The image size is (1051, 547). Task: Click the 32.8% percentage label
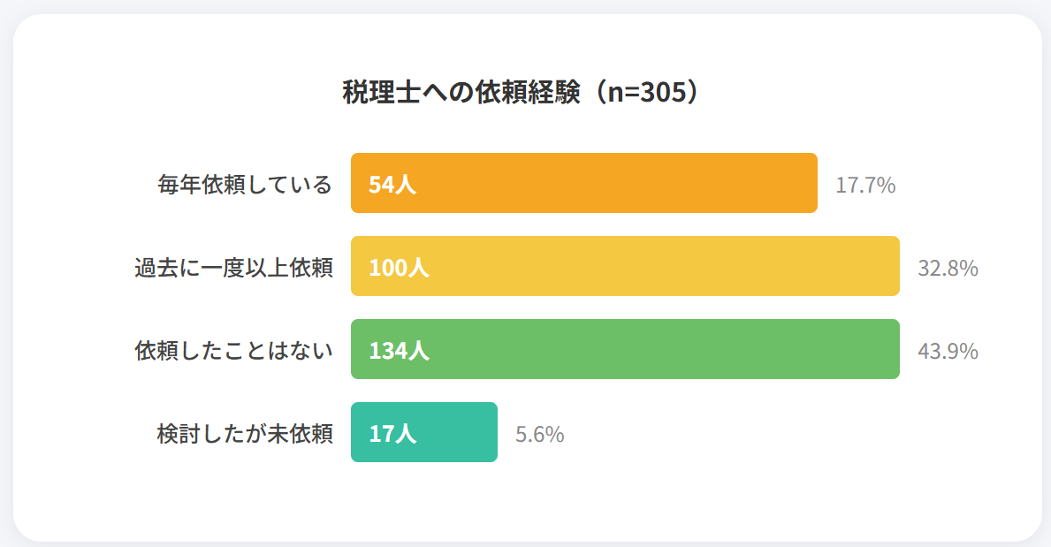click(x=948, y=268)
